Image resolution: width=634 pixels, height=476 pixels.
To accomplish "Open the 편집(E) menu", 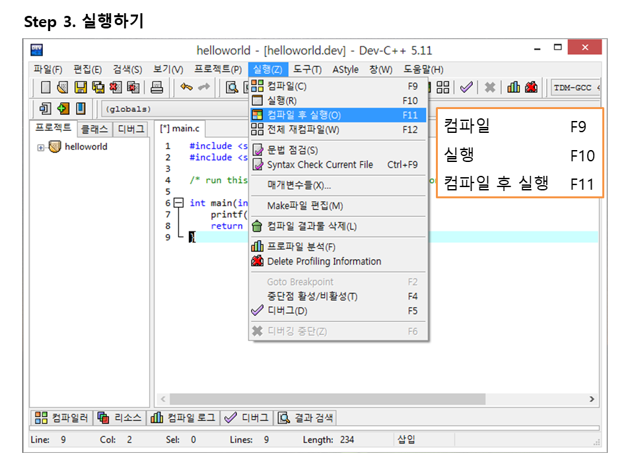I will pyautogui.click(x=87, y=69).
